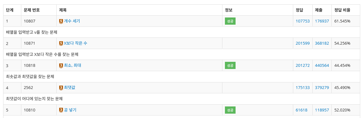Click the bronze 5 tier icon beside 개수 세기

coord(61,21)
